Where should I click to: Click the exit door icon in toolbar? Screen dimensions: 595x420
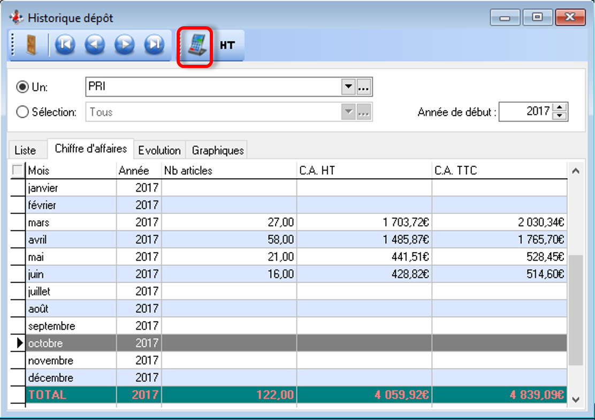tap(30, 45)
